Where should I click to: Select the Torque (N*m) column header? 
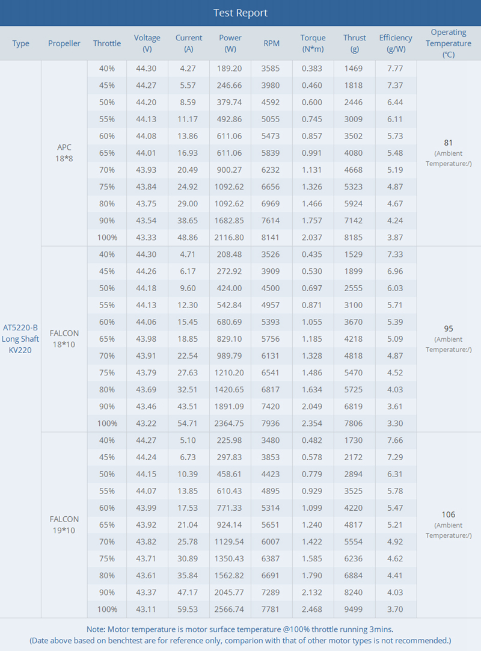point(313,43)
